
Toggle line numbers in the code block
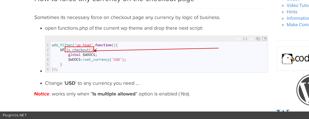click(x=238, y=39)
